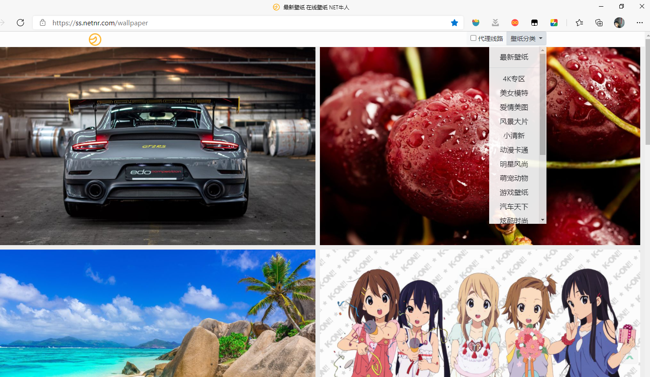
Task: Focus the address bar URL field
Action: pyautogui.click(x=249, y=23)
